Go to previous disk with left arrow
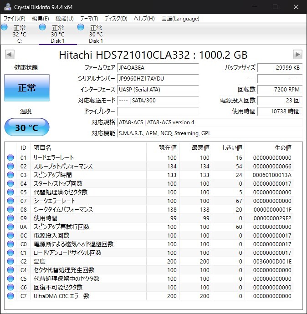The image size is (307, 314). (9, 55)
